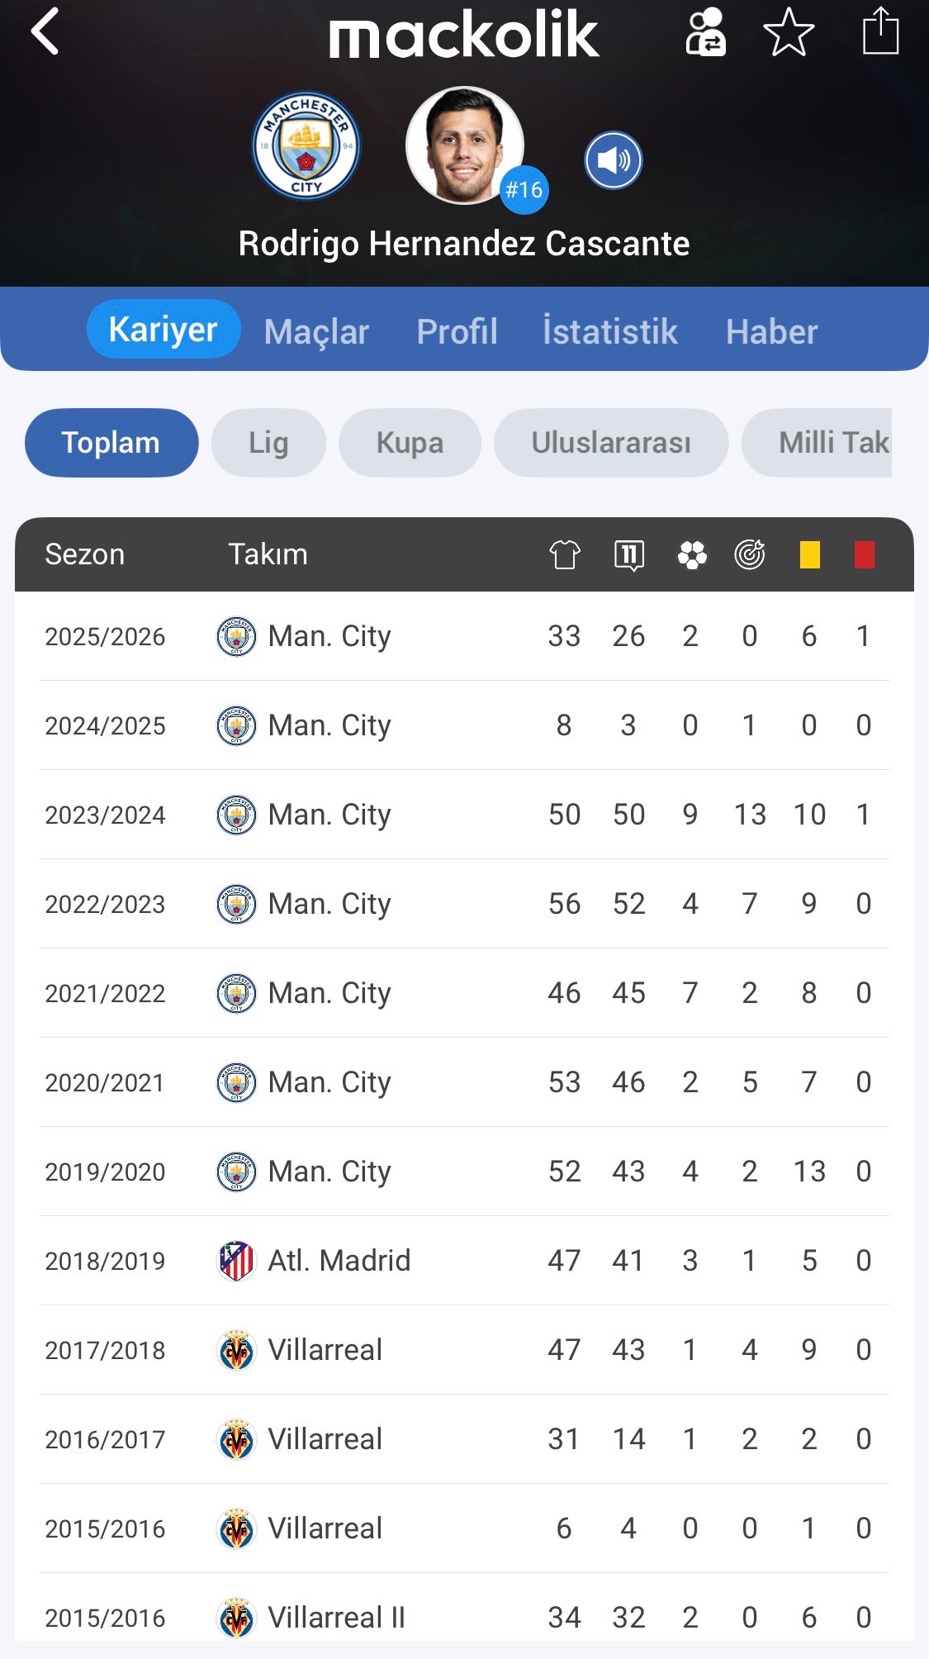Viewport: 929px width, 1659px height.
Task: Play the name pronunciation speaker icon
Action: tap(613, 160)
